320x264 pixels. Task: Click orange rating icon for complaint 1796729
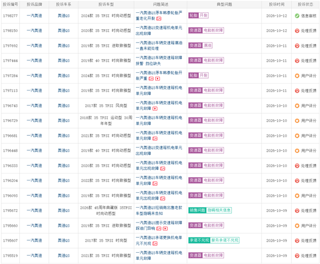pyautogui.click(x=297, y=121)
